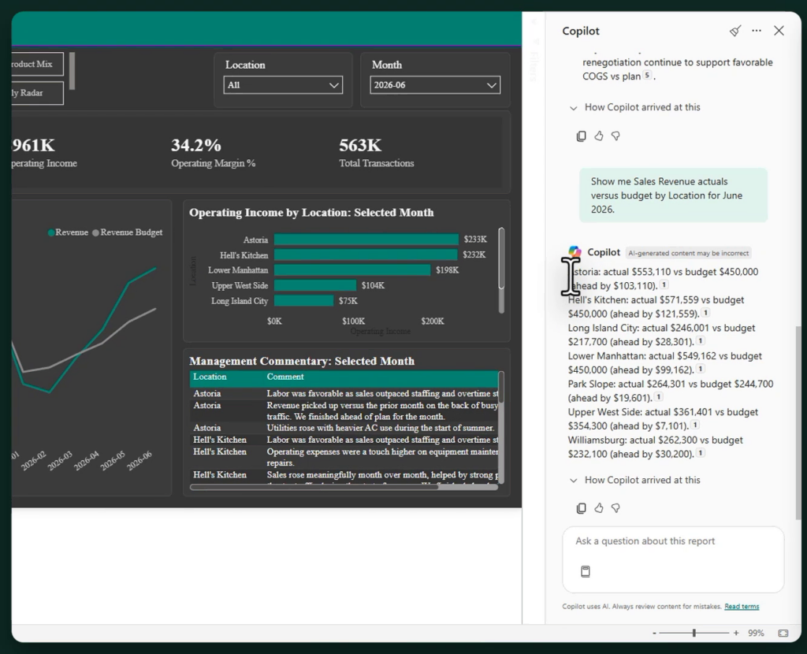Thumbs up the Sales Revenue response
The height and width of the screenshot is (654, 807).
click(599, 508)
